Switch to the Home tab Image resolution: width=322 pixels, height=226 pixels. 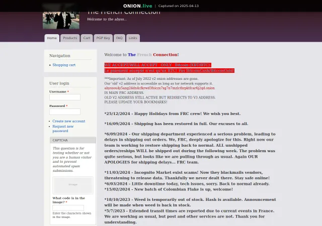(52, 38)
